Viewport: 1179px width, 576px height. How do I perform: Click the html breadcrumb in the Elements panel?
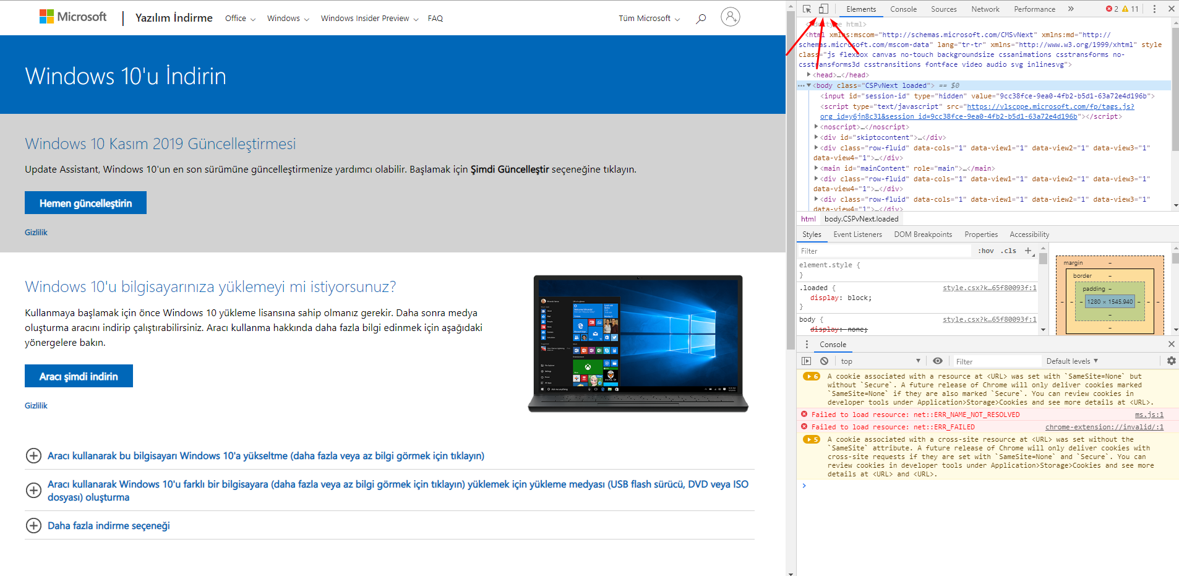(x=808, y=219)
